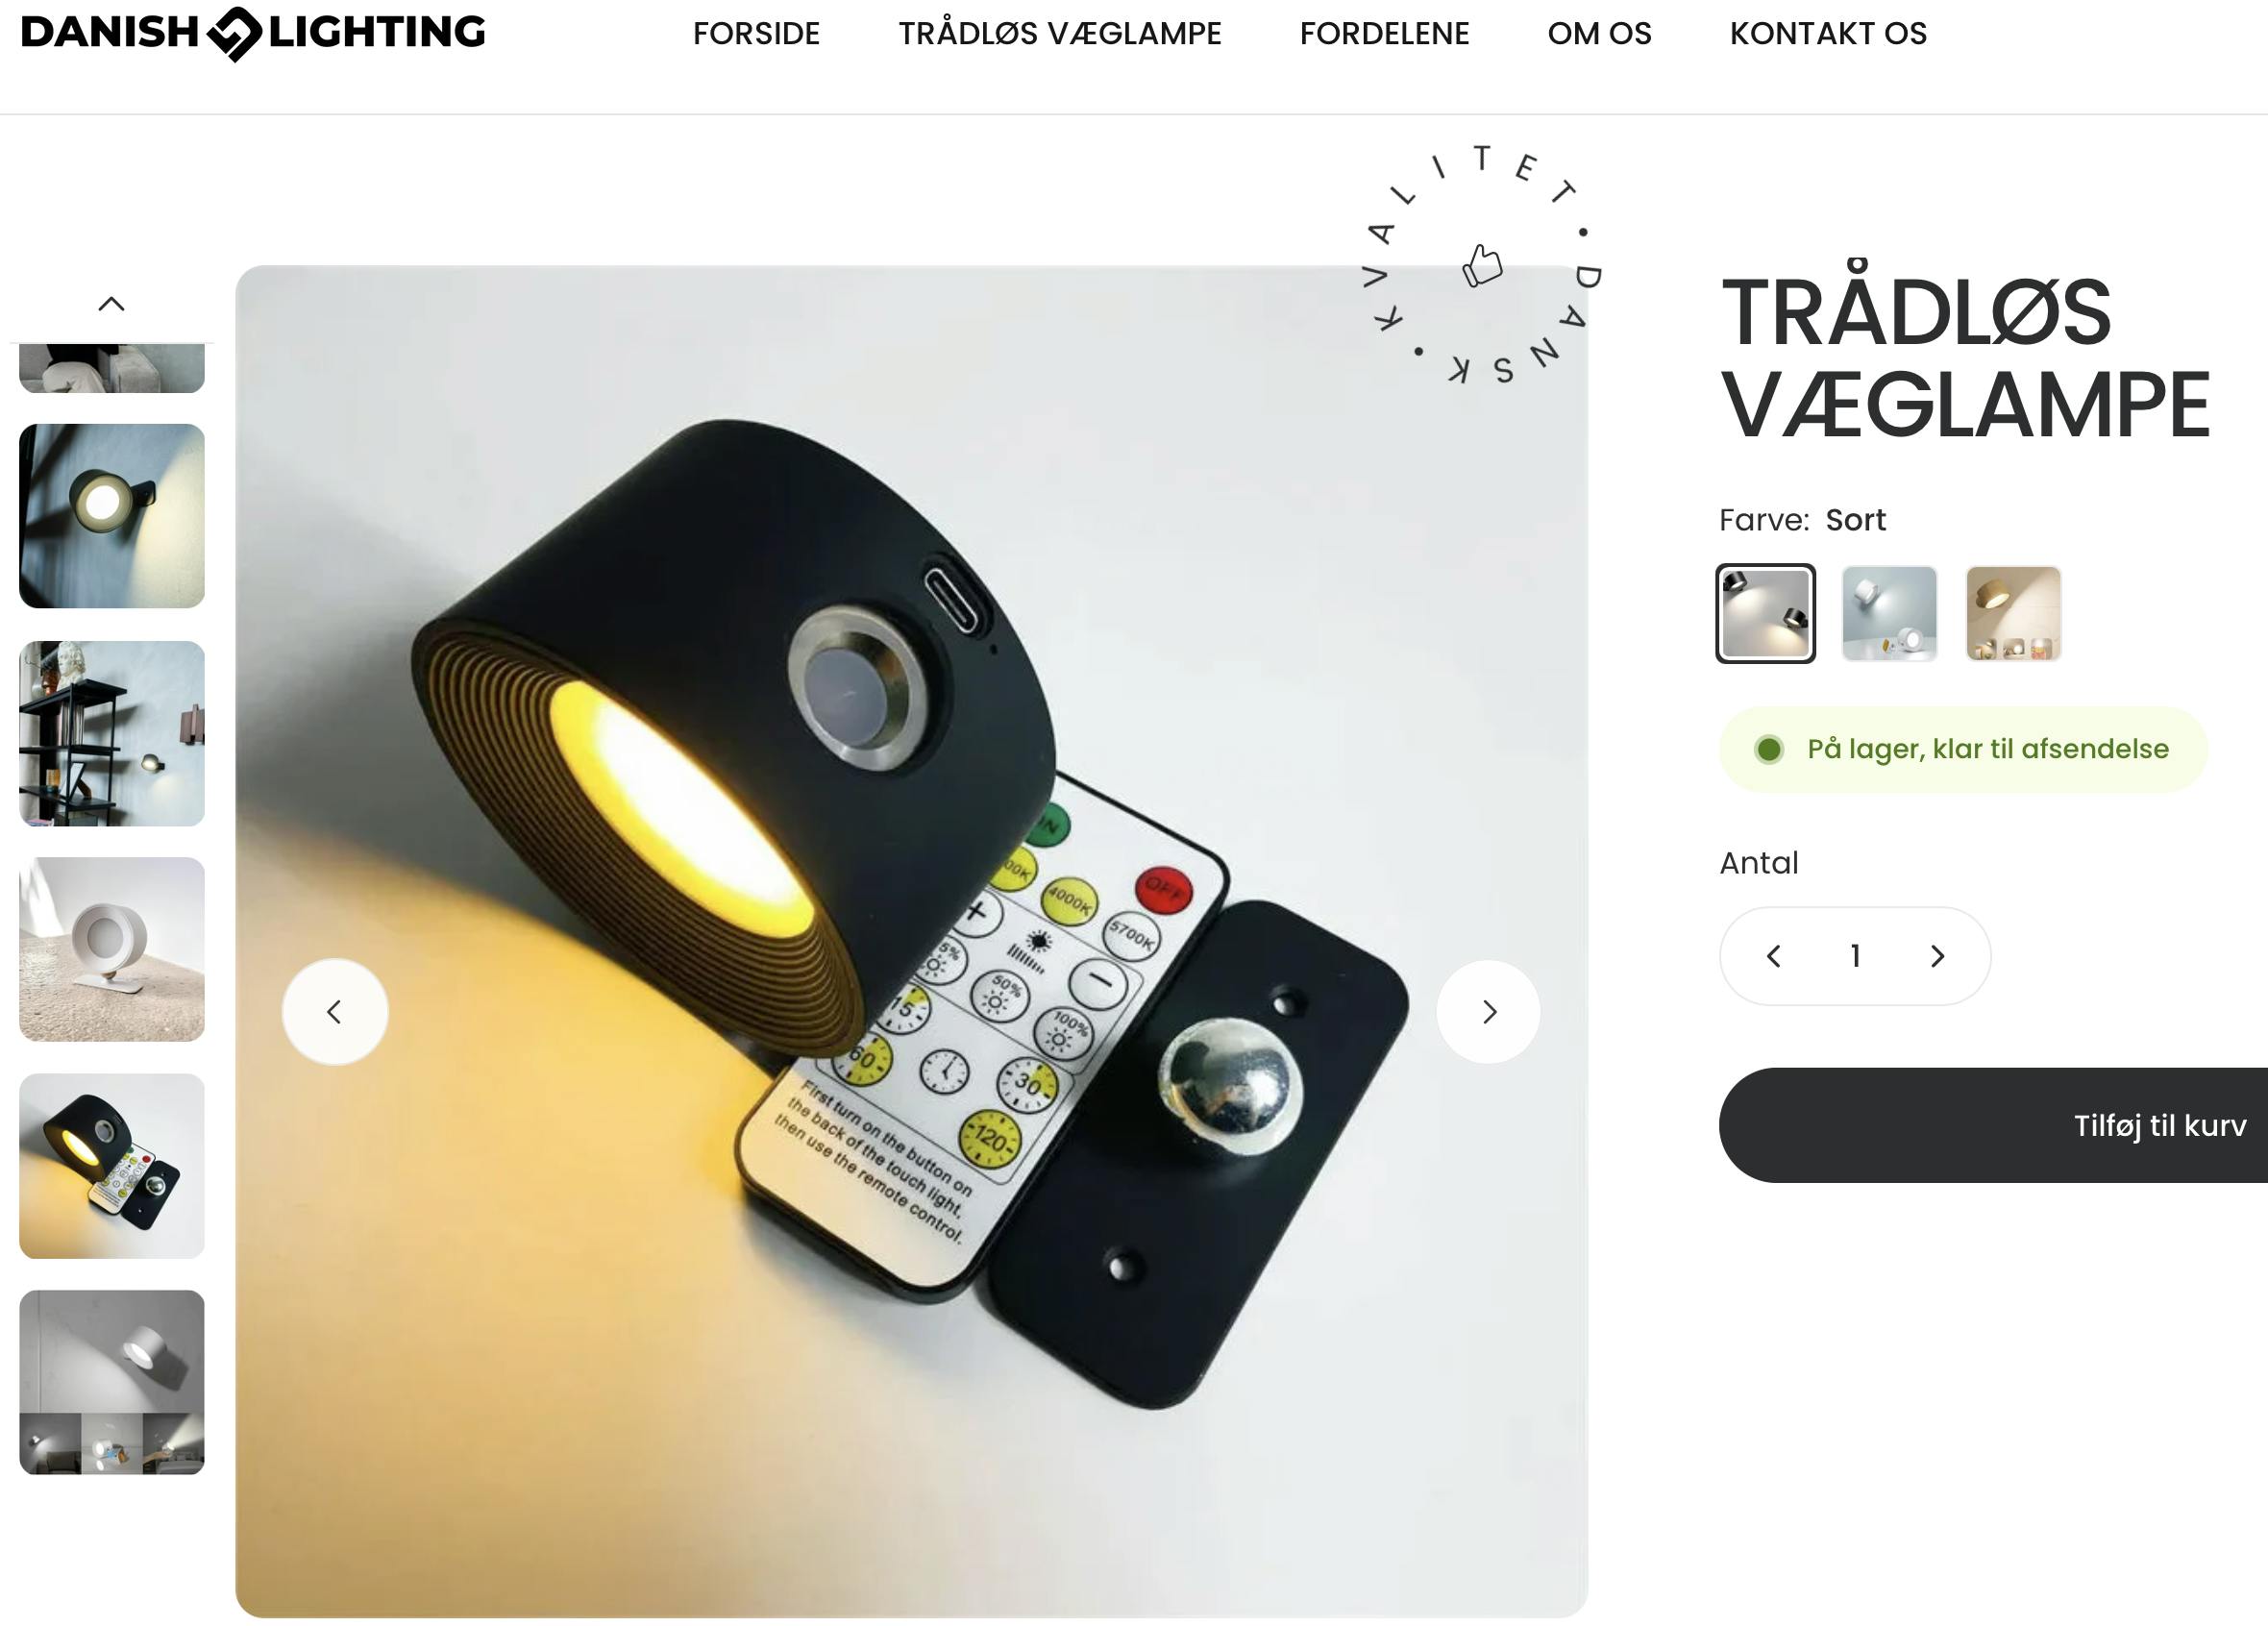The image size is (2268, 1626).
Task: Go to the Fordelene menu item
Action: tap(1385, 34)
